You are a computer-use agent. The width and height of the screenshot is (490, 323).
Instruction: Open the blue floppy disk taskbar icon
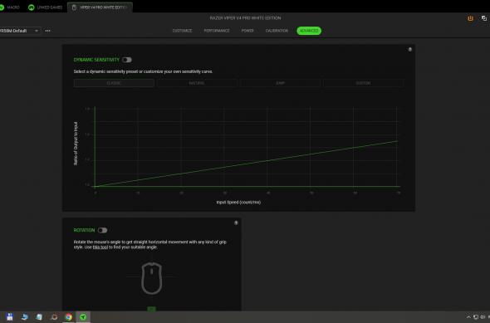9,317
